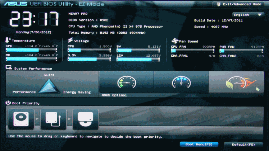Click the 5.121V voltage value
This screenshot has width=269, height=151.
pos(154,47)
